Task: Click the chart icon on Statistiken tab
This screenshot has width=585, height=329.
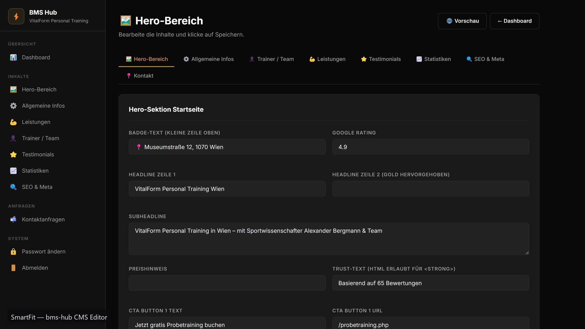Action: (x=419, y=59)
